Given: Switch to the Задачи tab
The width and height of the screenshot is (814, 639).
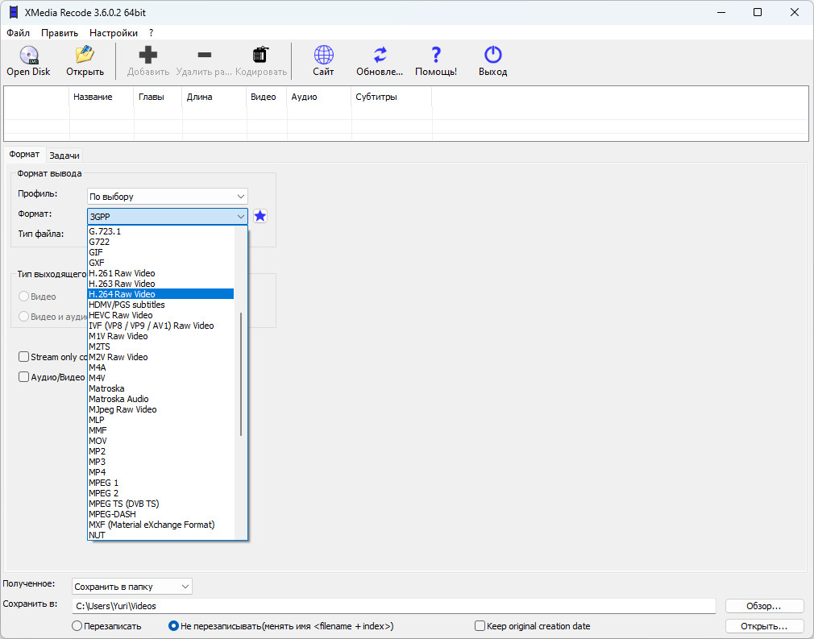Looking at the screenshot, I should [x=64, y=156].
